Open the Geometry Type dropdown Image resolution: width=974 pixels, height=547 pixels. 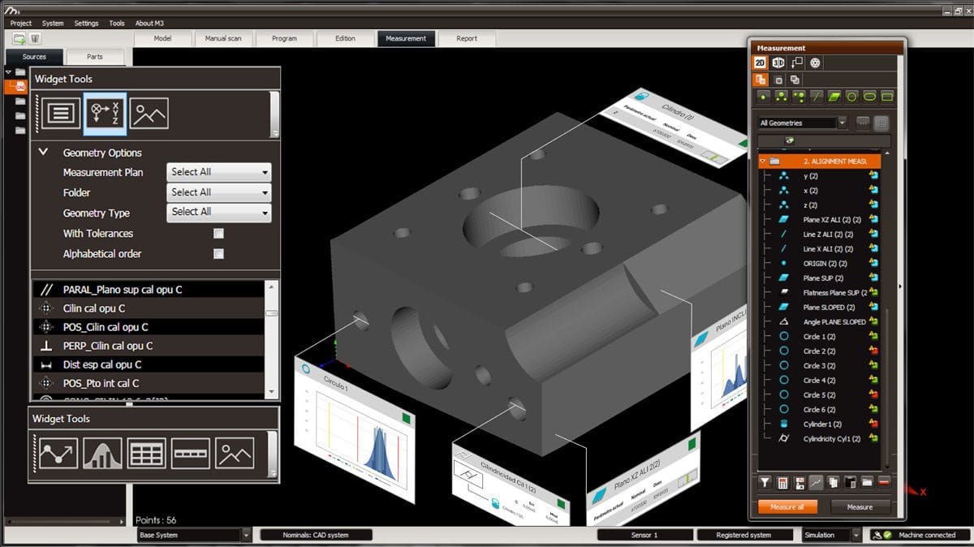tap(218, 213)
